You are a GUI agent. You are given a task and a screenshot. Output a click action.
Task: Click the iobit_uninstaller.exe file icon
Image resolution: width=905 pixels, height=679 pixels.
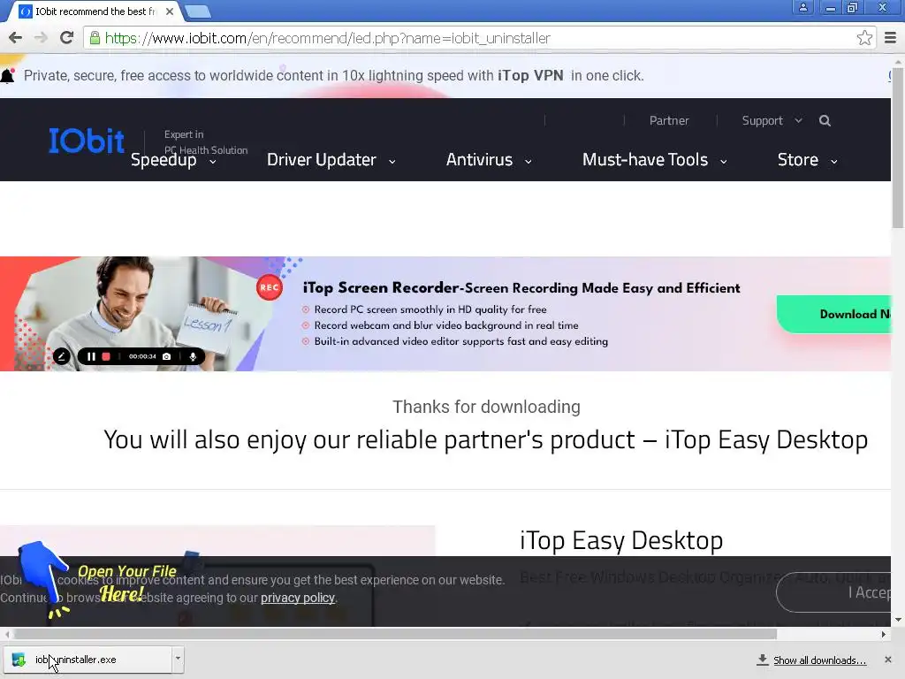pyautogui.click(x=19, y=660)
